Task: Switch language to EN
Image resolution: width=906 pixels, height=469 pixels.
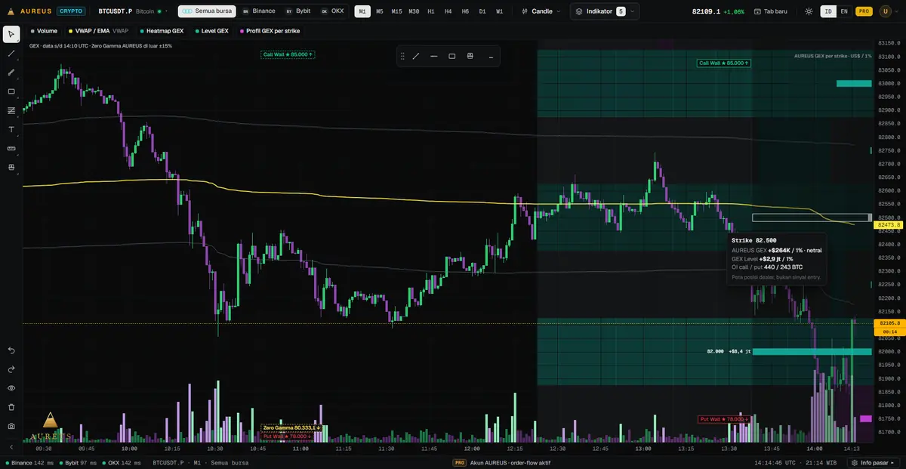Action: [x=844, y=11]
